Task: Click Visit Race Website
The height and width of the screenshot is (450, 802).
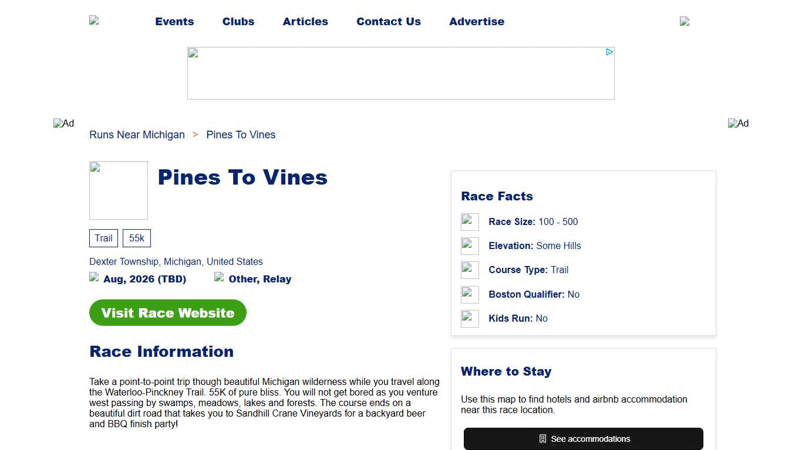Action: [x=167, y=312]
